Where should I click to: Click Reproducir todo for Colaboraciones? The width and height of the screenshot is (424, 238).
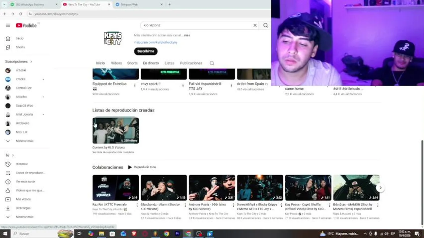[x=142, y=167]
